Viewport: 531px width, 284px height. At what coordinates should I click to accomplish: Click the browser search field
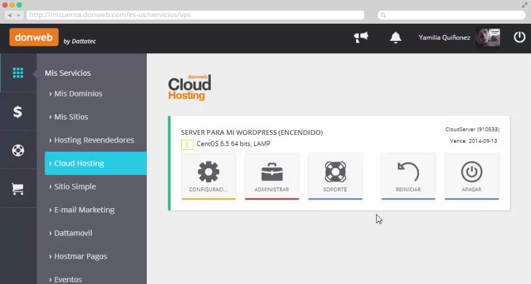(x=452, y=15)
